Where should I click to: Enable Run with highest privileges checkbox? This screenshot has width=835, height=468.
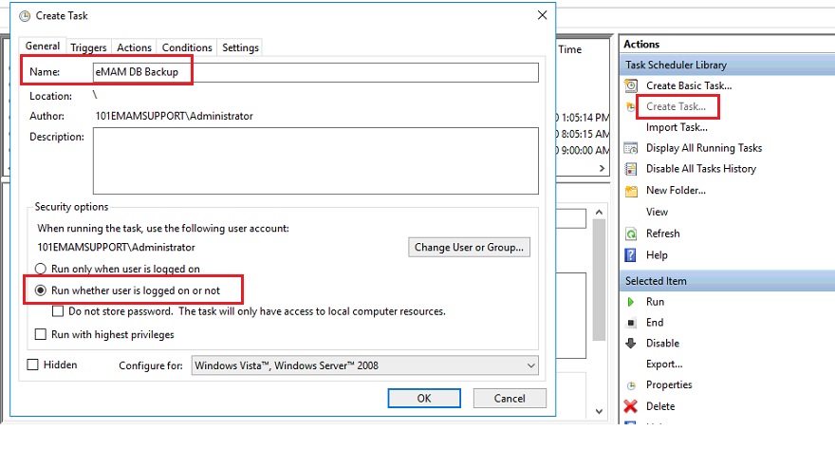41,334
